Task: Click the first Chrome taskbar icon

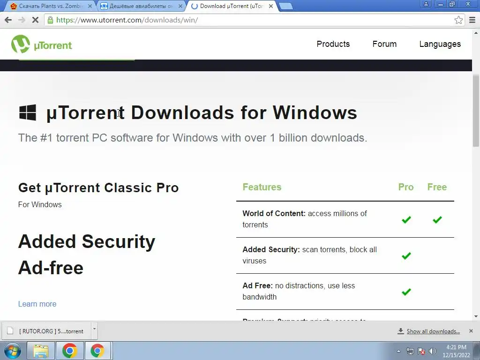Action: [69, 351]
